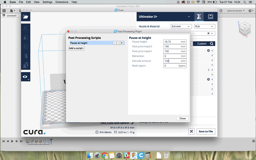Close the Post Processing Plugin dialog
This screenshot has height=160, width=256.
click(182, 118)
